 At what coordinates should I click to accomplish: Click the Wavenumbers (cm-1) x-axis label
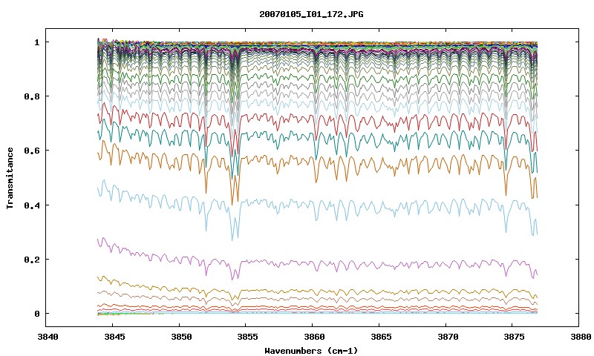[x=311, y=350]
